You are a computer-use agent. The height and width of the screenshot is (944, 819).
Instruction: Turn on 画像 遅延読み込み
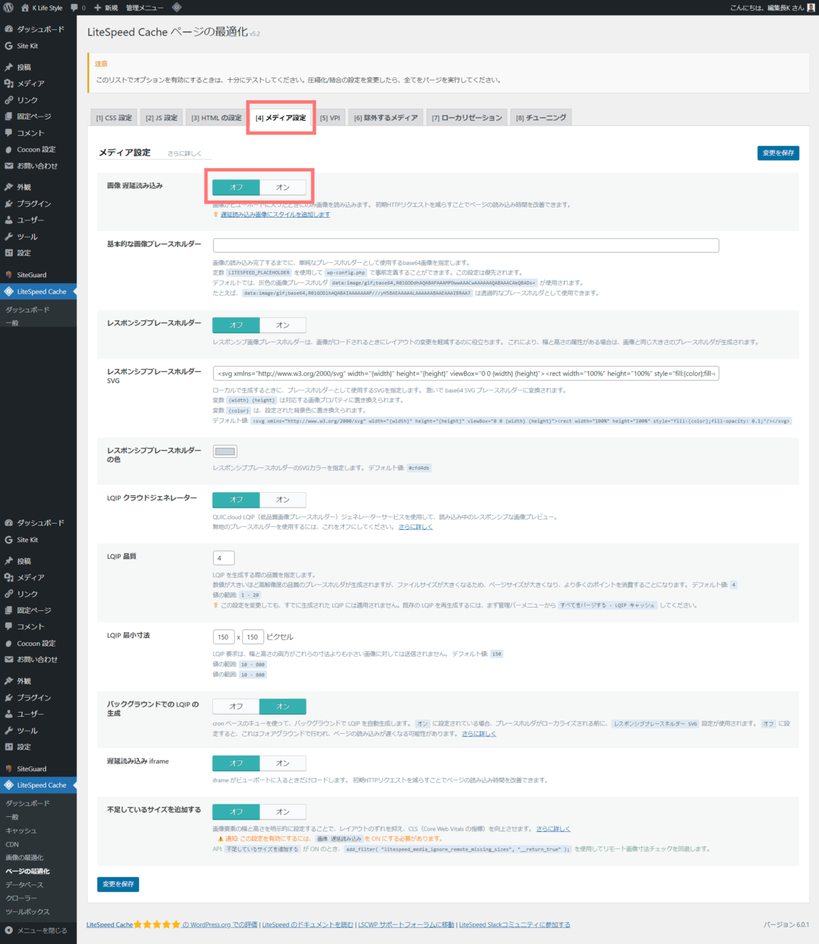[x=283, y=186]
